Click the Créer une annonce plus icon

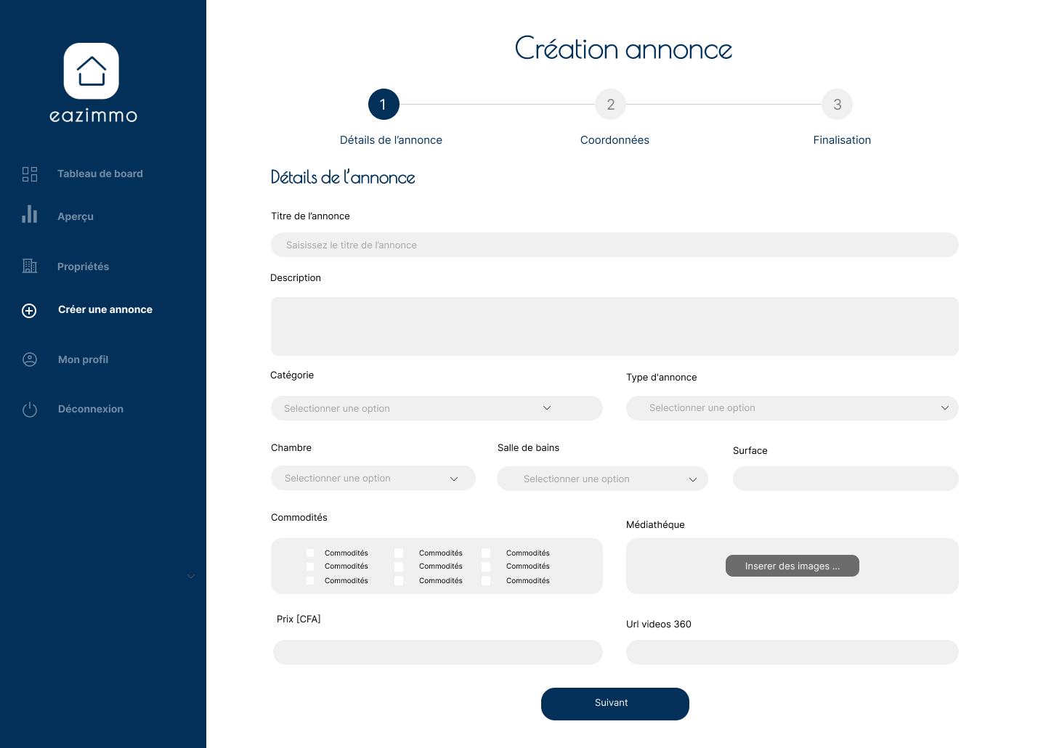coord(29,311)
